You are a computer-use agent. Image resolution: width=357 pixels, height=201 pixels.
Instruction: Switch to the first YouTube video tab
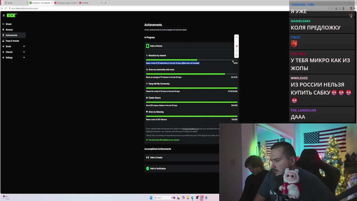[x=66, y=3]
